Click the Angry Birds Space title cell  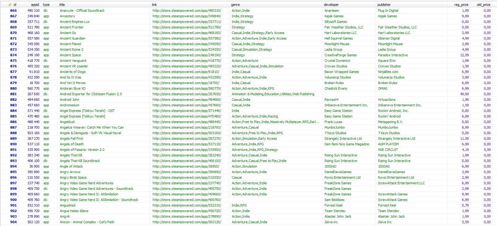pyautogui.click(x=73, y=177)
